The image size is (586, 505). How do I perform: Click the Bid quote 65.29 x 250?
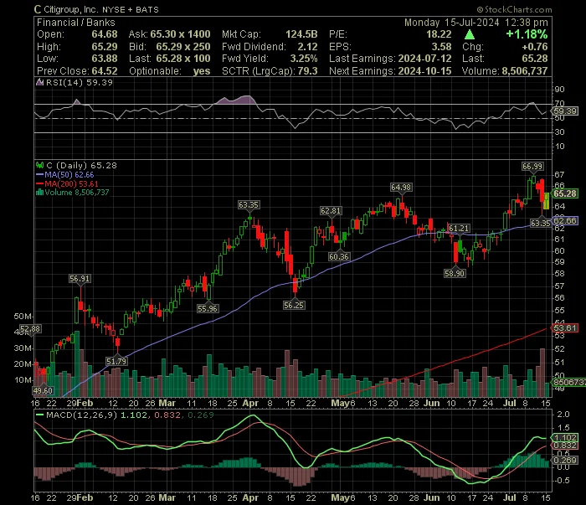click(183, 47)
